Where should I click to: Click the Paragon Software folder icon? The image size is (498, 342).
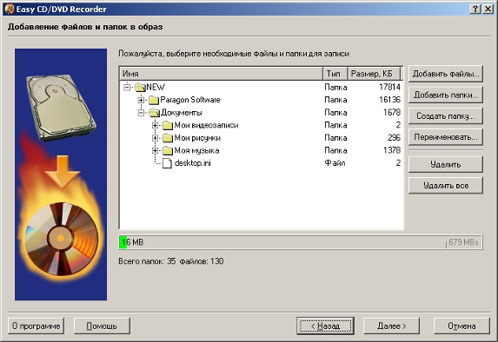pos(154,100)
